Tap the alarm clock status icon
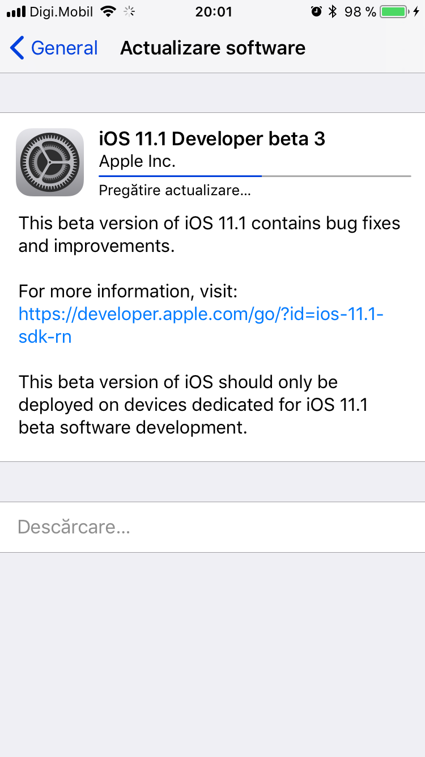The width and height of the screenshot is (425, 757). click(316, 11)
